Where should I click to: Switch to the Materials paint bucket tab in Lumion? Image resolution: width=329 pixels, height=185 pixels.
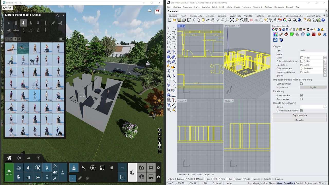19,158
